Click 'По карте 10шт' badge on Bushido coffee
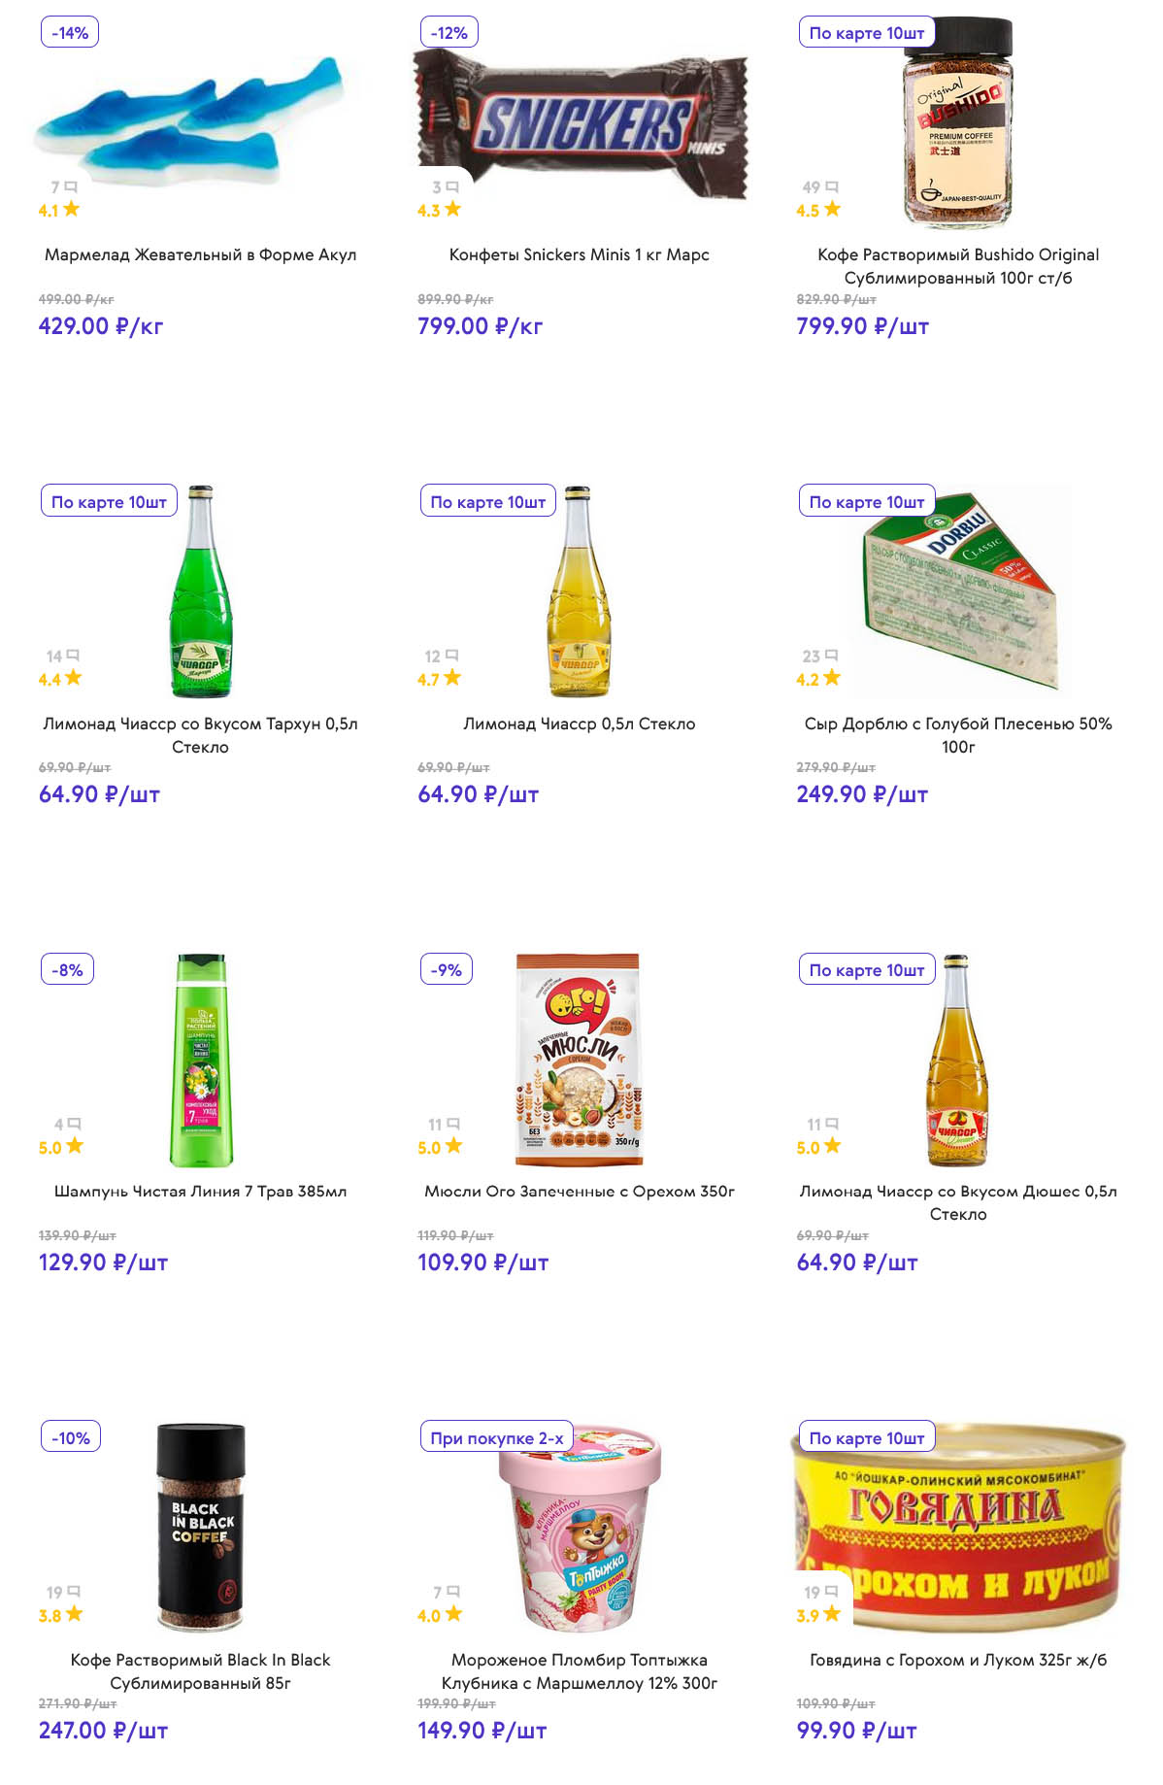Screen dimensions: 1163x1785 click(866, 33)
